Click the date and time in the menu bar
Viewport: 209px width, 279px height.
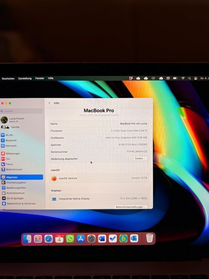pyautogui.click(x=205, y=78)
